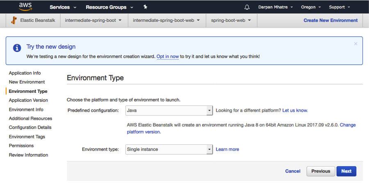Screen dimensions: 369x189
Task: Click the Previous button
Action: coord(321,171)
